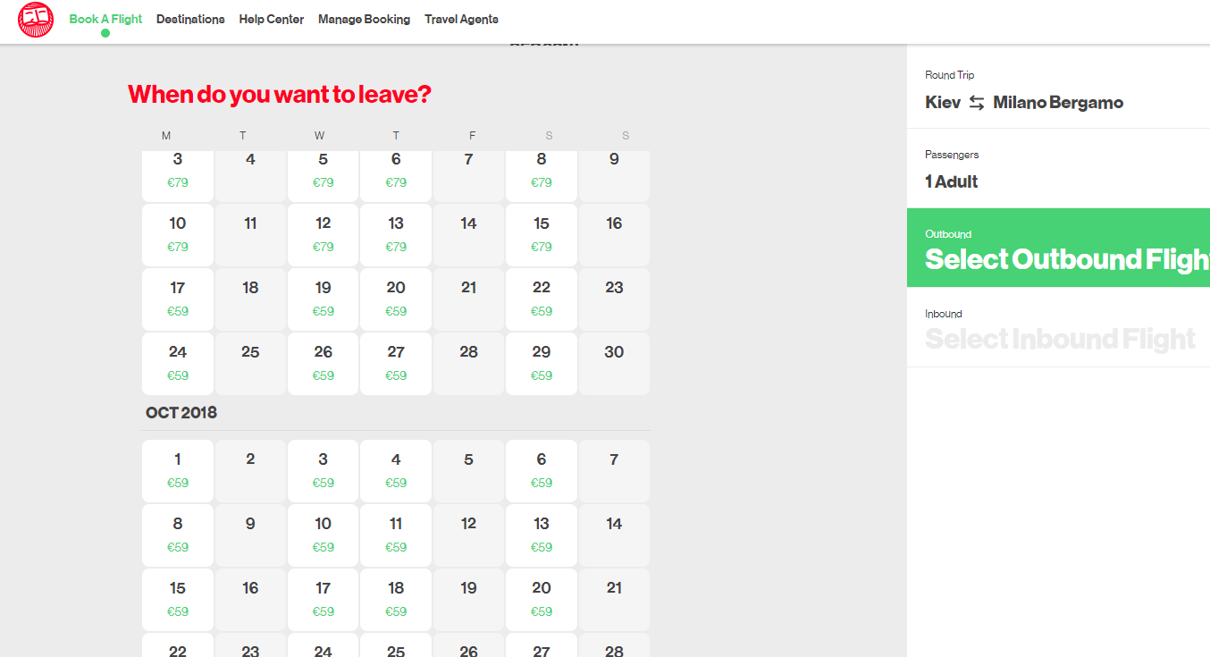1210x657 pixels.
Task: Select October 1 for €59
Action: pos(178,470)
